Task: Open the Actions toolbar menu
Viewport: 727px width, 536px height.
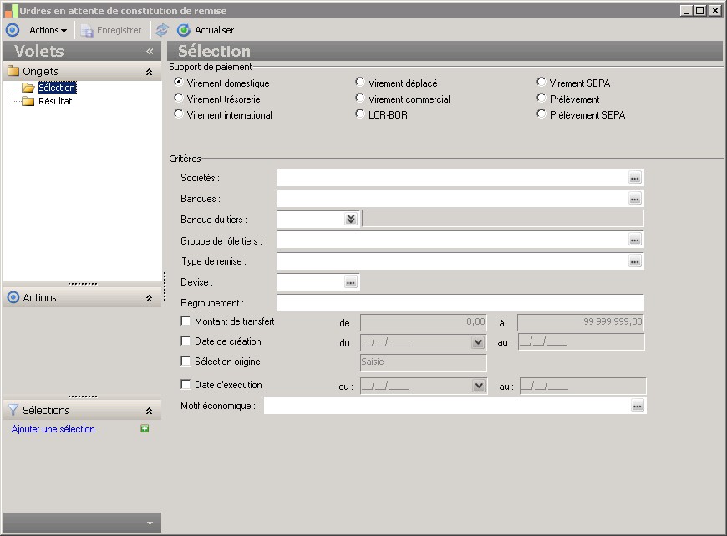Action: [x=48, y=30]
